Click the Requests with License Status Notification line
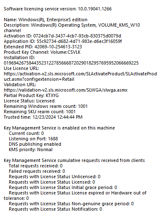 pyautogui.click(x=55, y=209)
